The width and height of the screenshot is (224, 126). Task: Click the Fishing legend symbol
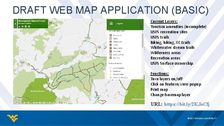[x=110, y=45]
